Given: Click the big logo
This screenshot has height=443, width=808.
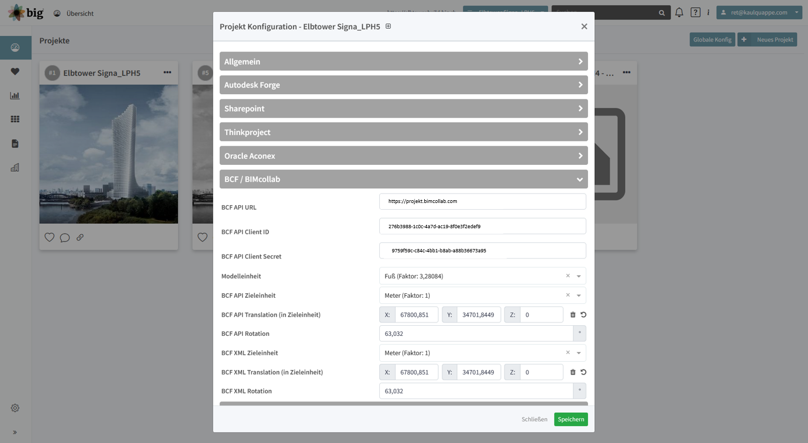Looking at the screenshot, I should [26, 12].
